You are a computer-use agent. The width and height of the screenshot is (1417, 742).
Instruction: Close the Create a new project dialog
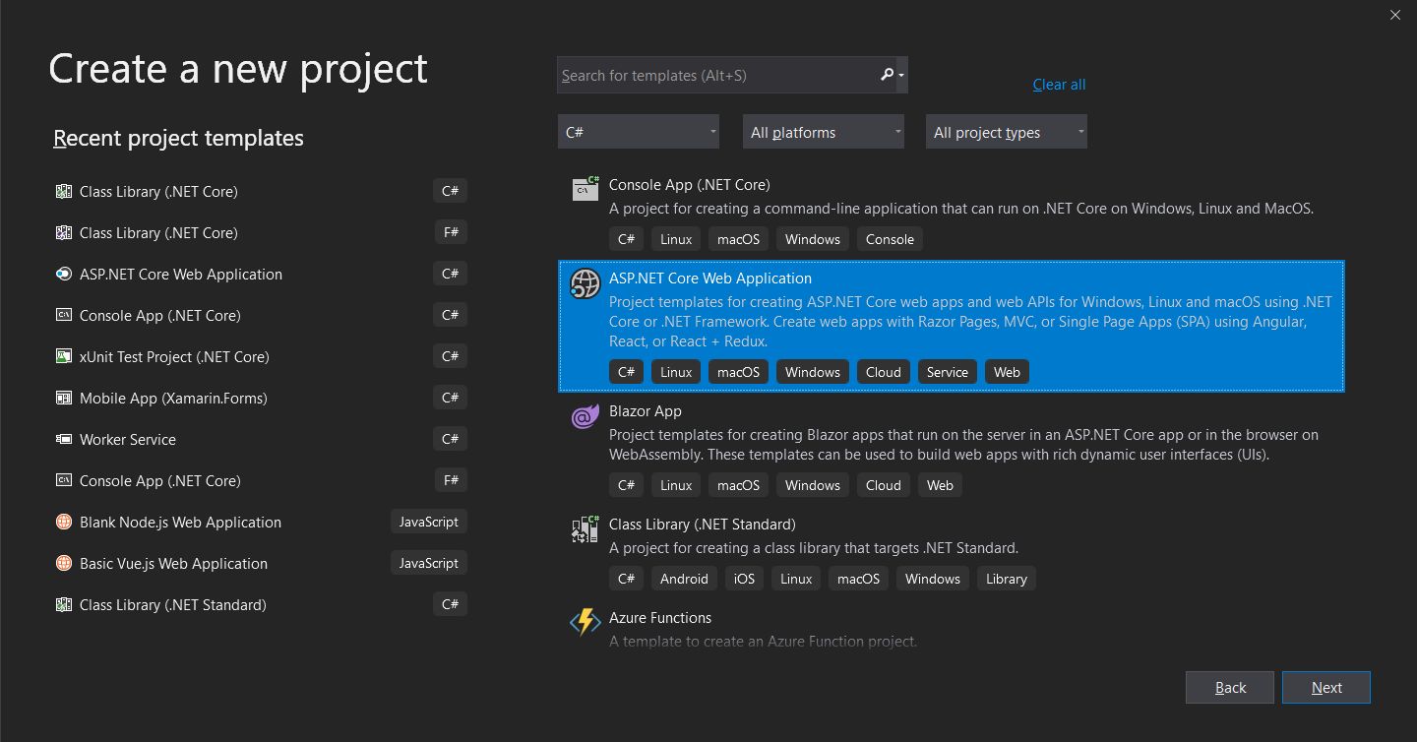point(1394,15)
